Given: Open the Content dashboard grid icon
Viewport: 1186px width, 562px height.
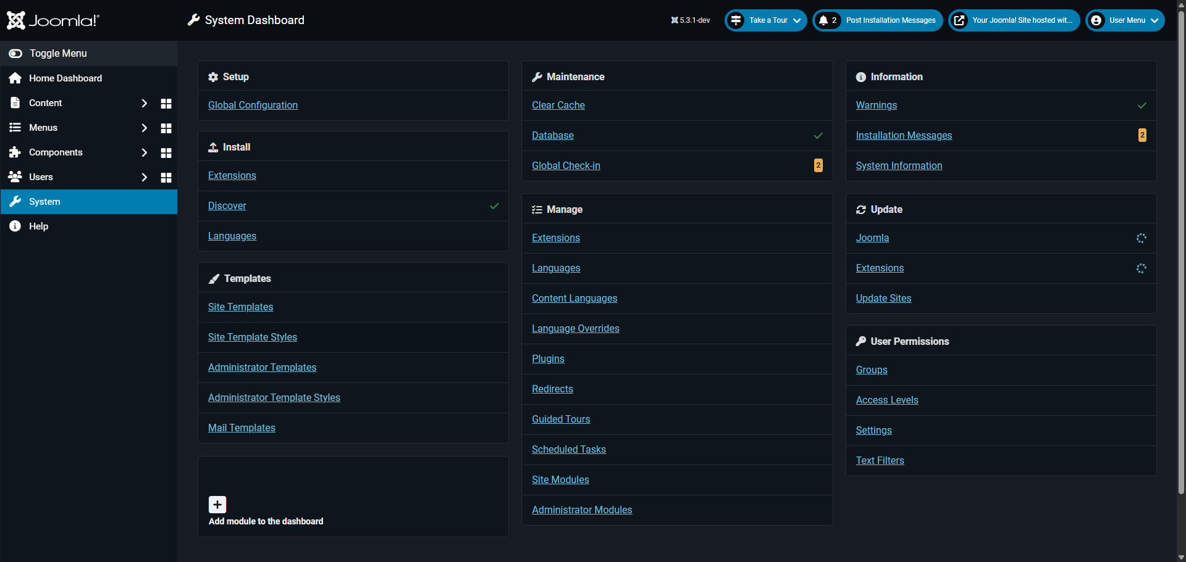Looking at the screenshot, I should (x=166, y=104).
